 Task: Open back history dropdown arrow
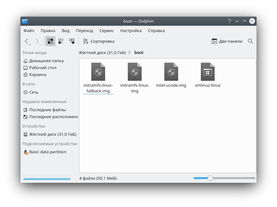click(30, 45)
